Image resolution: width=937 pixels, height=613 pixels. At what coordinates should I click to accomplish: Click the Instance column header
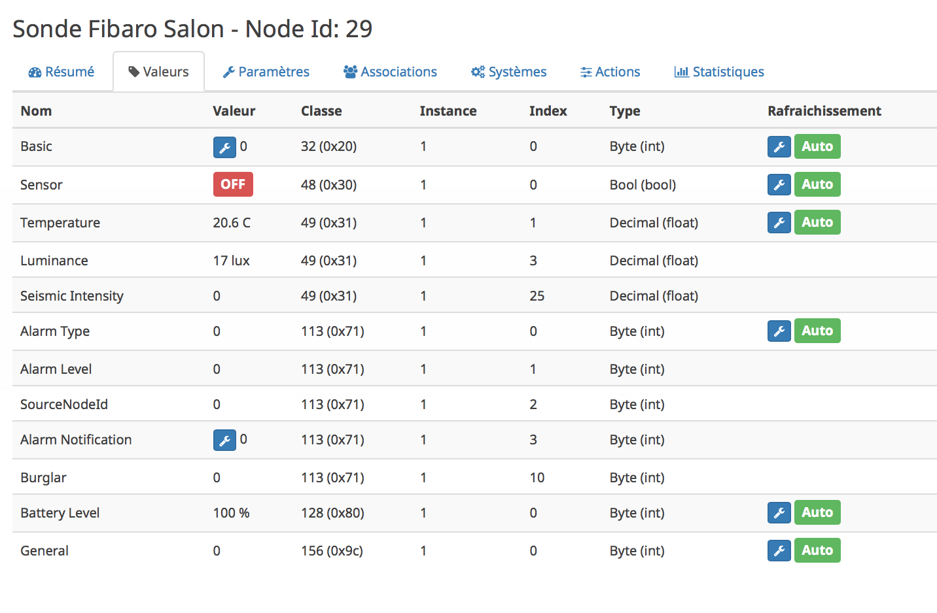448,111
